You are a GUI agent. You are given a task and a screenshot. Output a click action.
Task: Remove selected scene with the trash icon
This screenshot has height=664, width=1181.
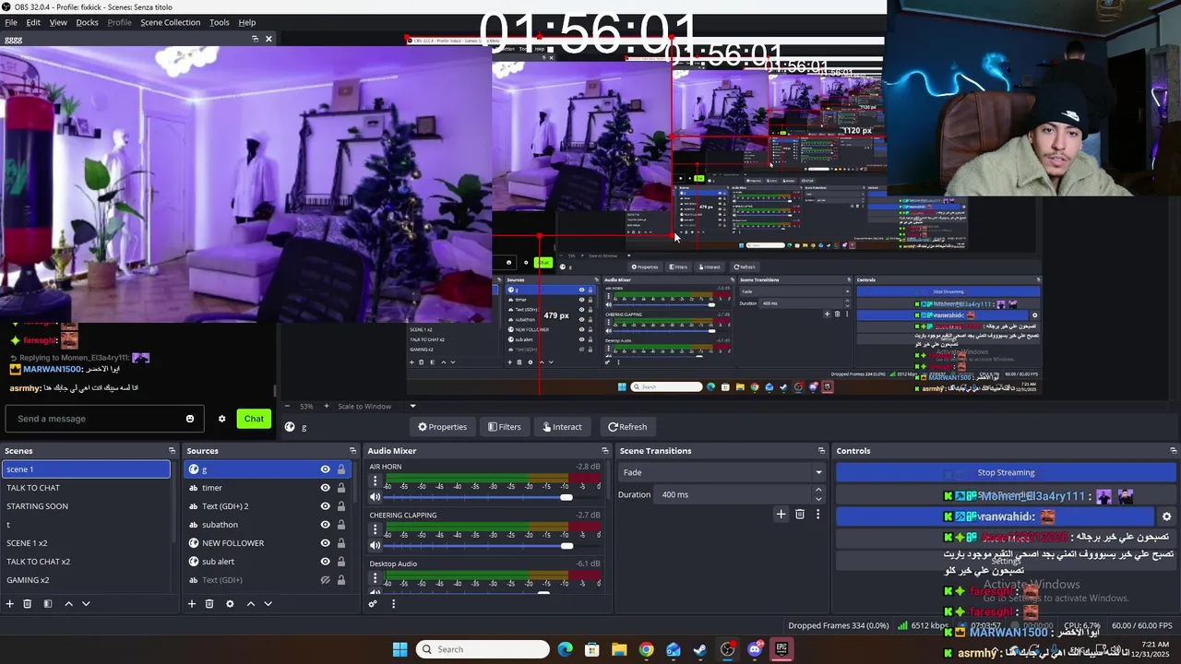(28, 604)
